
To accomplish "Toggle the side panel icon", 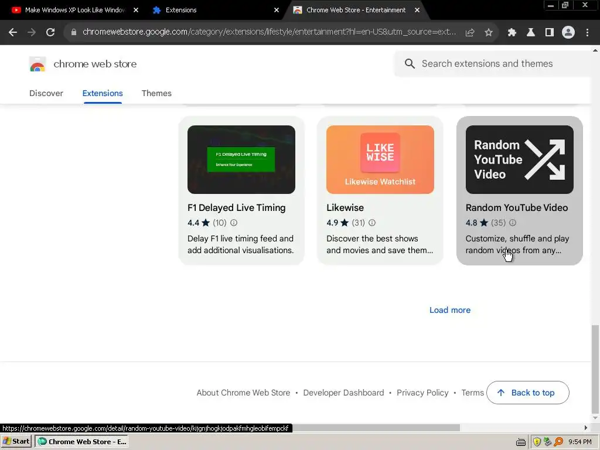I will [x=550, y=33].
